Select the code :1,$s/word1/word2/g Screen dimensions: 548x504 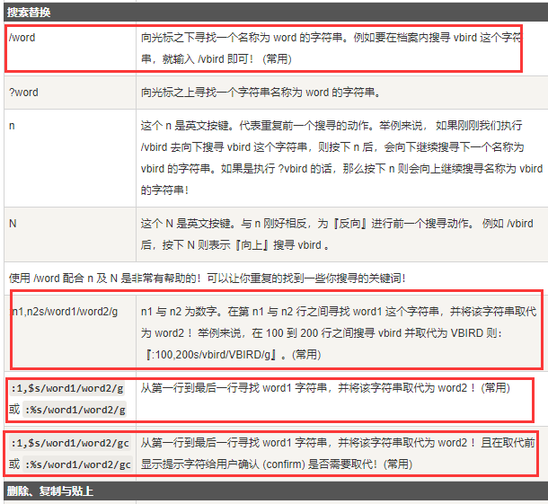pos(67,388)
